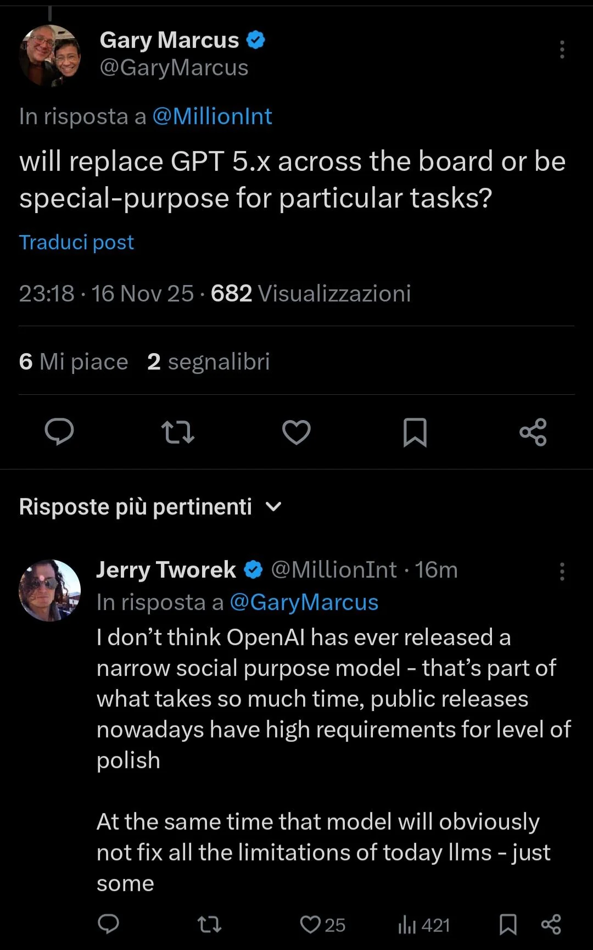This screenshot has height=950, width=593.
Task: Repost Gary Marcus's post
Action: click(178, 432)
